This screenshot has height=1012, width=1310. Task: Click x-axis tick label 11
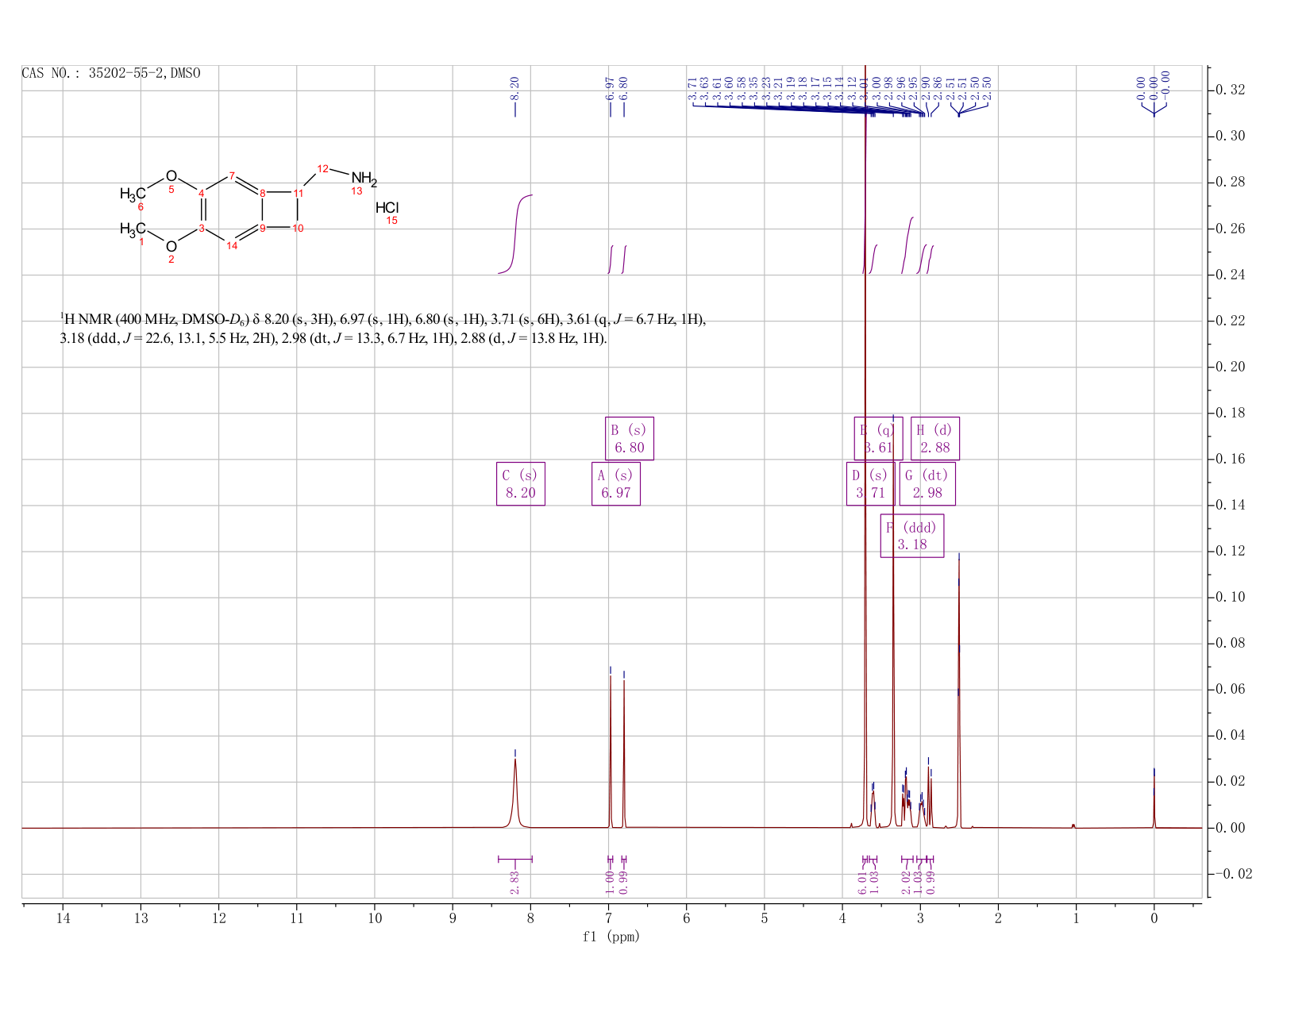point(296,918)
